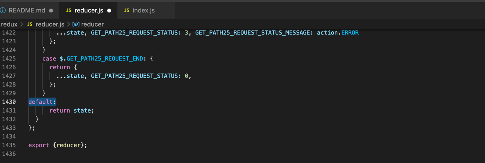Open the reducer symbol breadcrumb dropdown

click(92, 24)
